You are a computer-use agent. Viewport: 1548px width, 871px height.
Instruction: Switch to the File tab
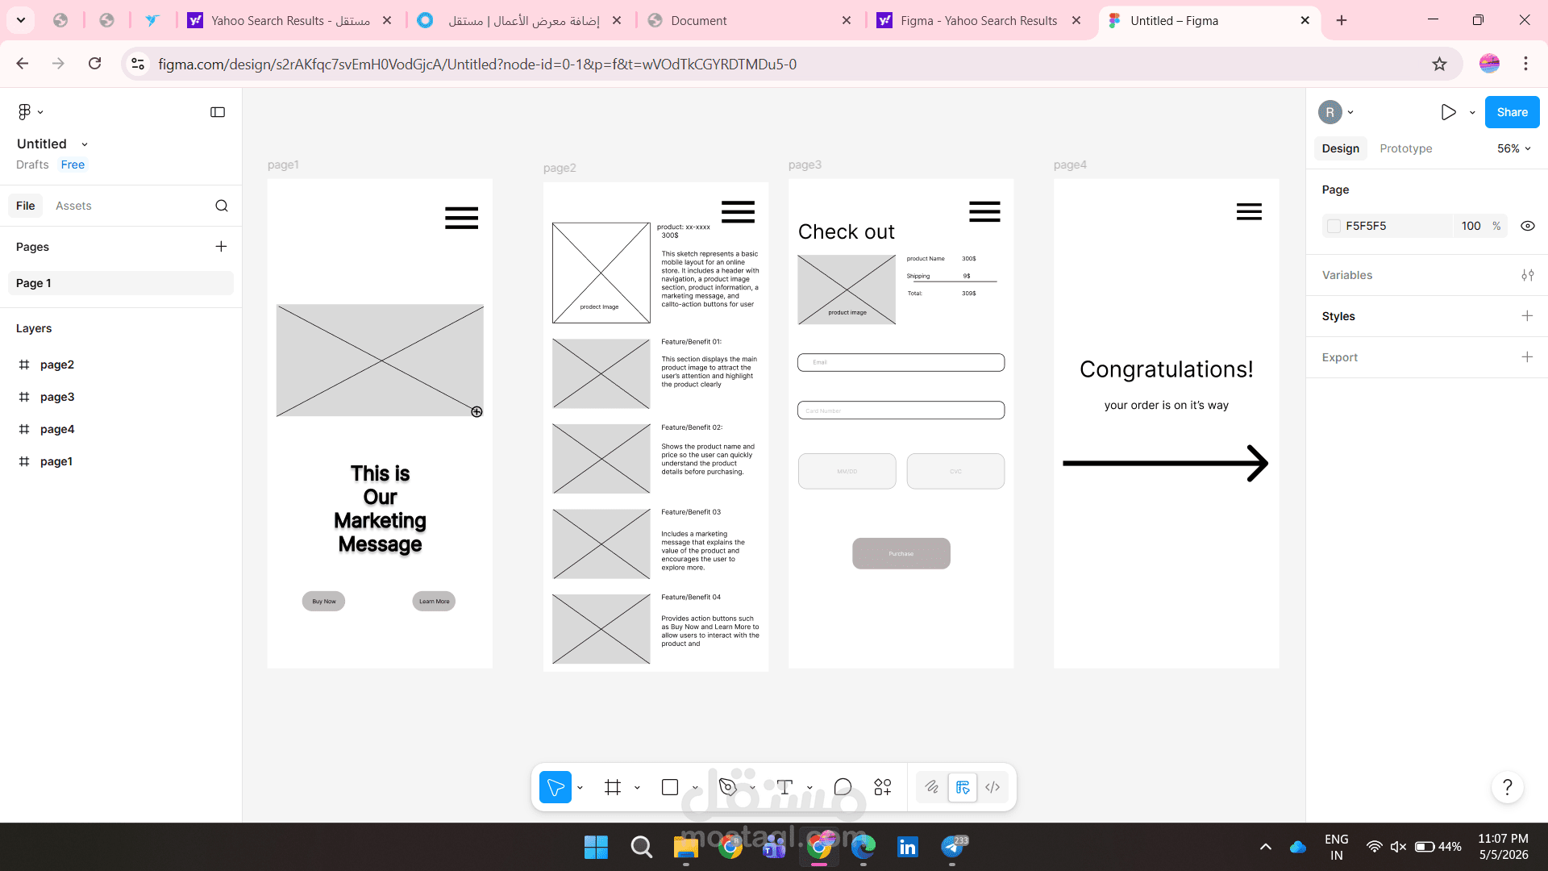click(x=26, y=206)
